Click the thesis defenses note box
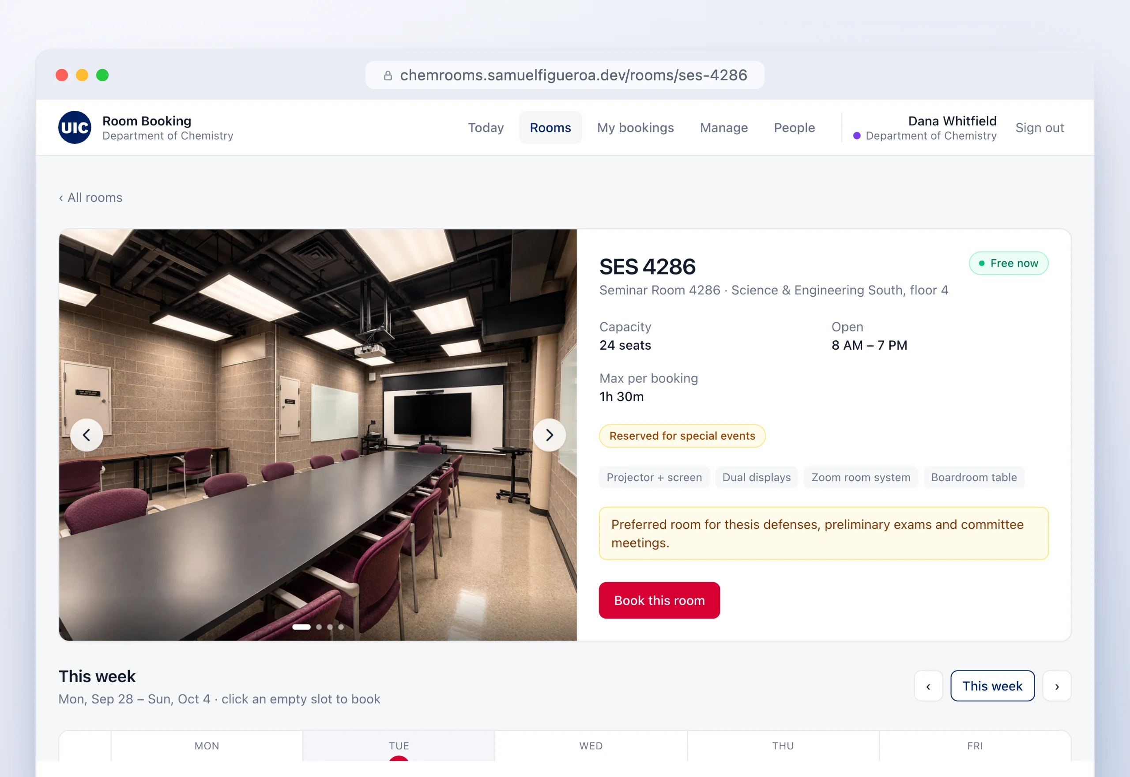The image size is (1130, 777). 823,534
